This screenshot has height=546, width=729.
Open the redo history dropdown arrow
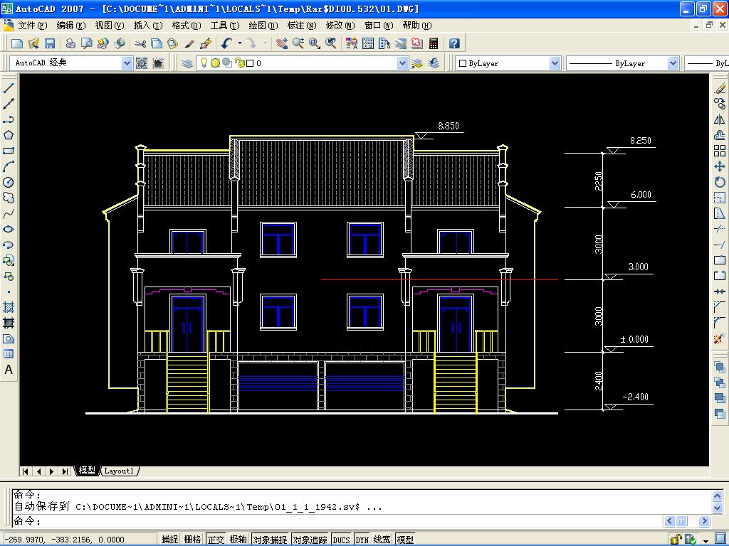click(265, 43)
